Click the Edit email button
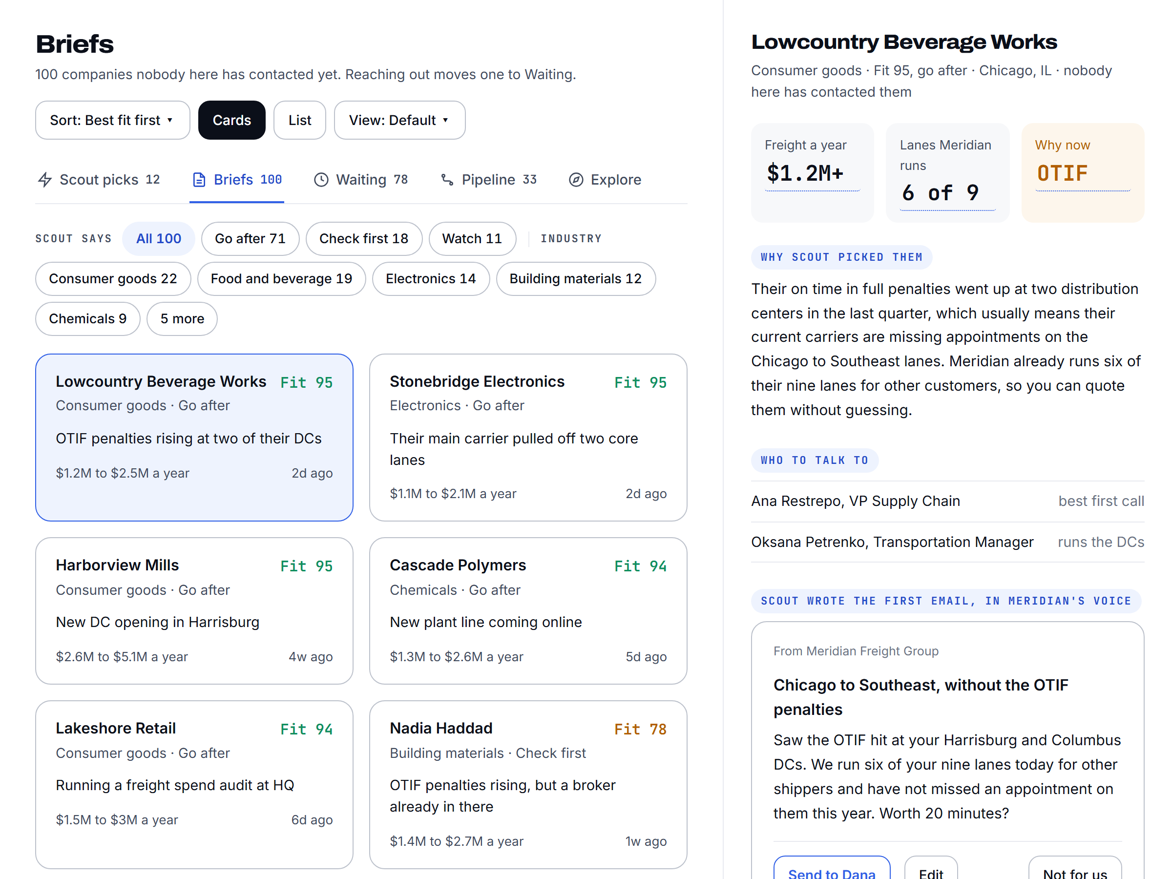Viewport: 1172px width, 879px height. click(x=931, y=869)
